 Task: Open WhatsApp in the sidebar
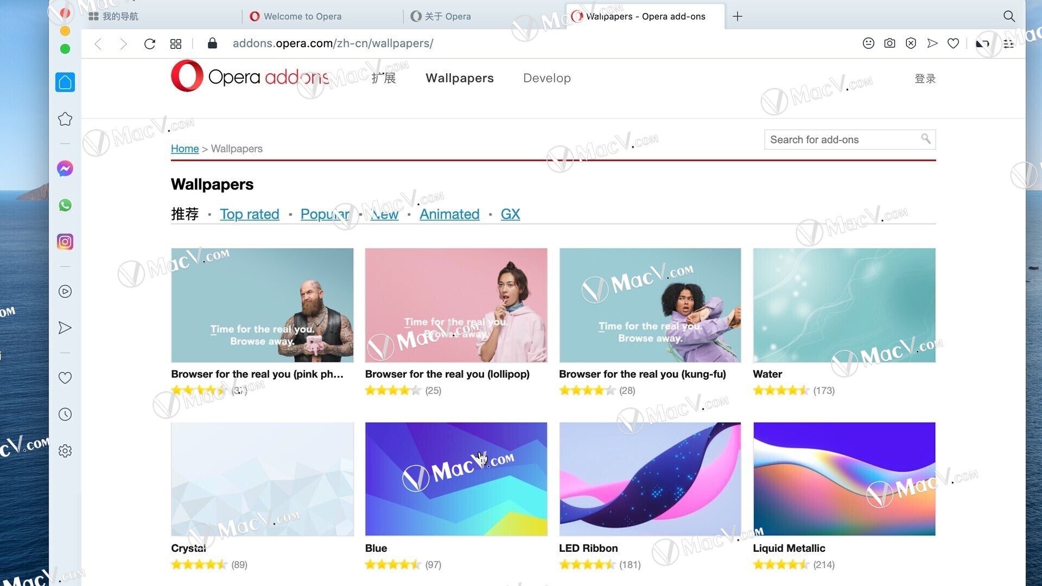(65, 205)
